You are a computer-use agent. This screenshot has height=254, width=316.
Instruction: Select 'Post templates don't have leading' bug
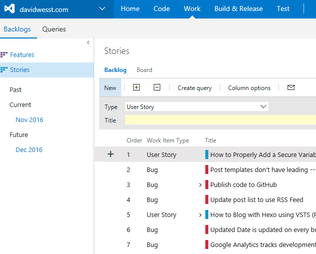tap(263, 170)
